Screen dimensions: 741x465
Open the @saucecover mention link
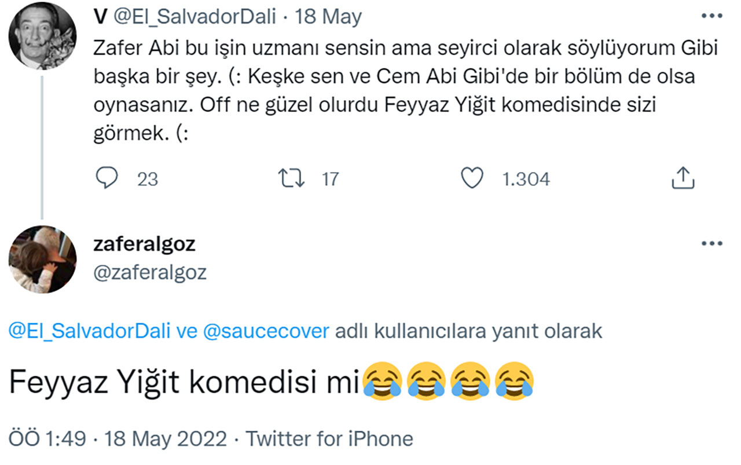pos(266,331)
